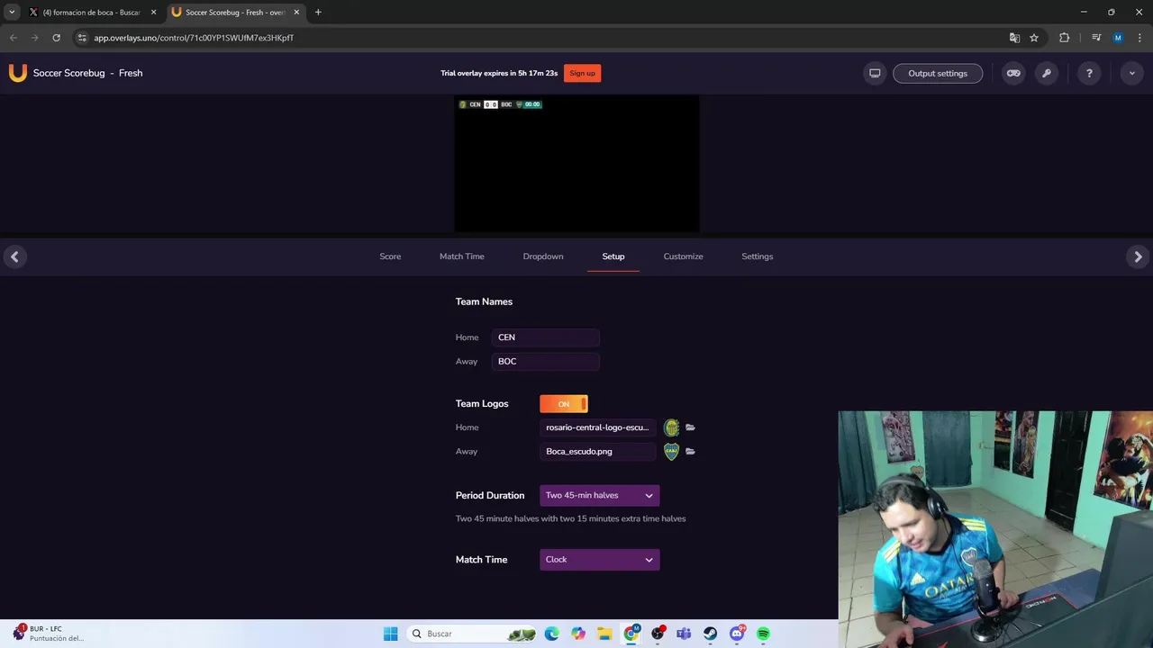The width and height of the screenshot is (1153, 648).
Task: Expand the header account chevron menu
Action: (1132, 74)
